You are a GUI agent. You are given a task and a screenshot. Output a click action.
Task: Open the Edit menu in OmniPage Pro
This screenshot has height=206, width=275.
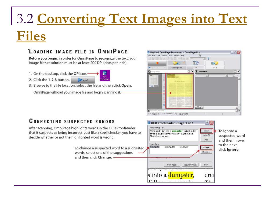point(153,55)
